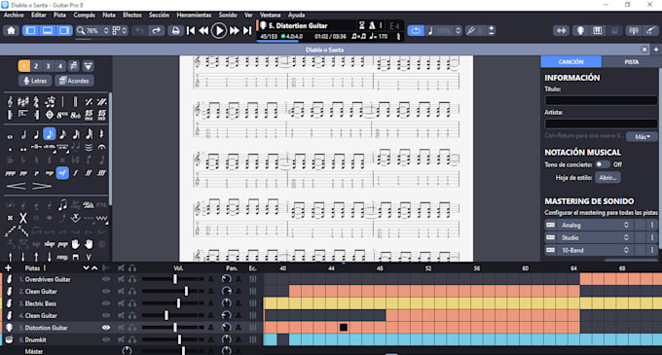Toggle the metronome icon
This screenshot has height=355, width=662.
pos(372,25)
